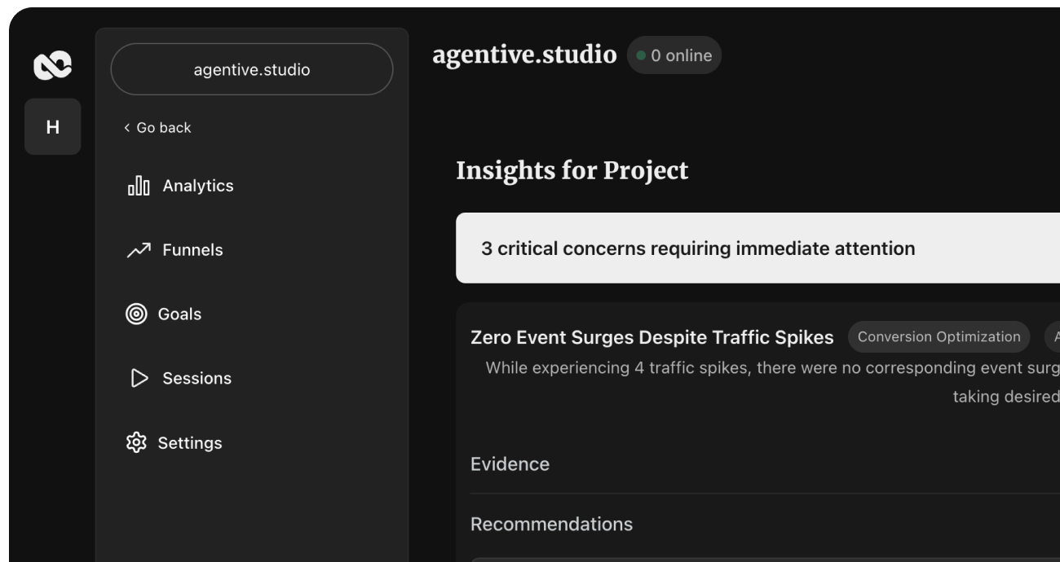Click the green online status dot
1060x562 pixels.
[x=641, y=55]
